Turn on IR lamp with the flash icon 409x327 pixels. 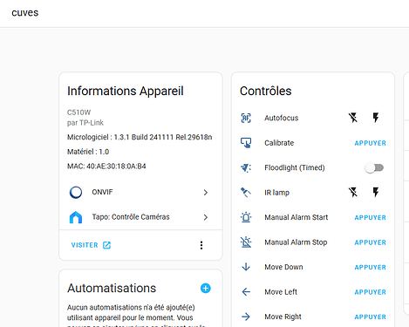click(x=376, y=192)
